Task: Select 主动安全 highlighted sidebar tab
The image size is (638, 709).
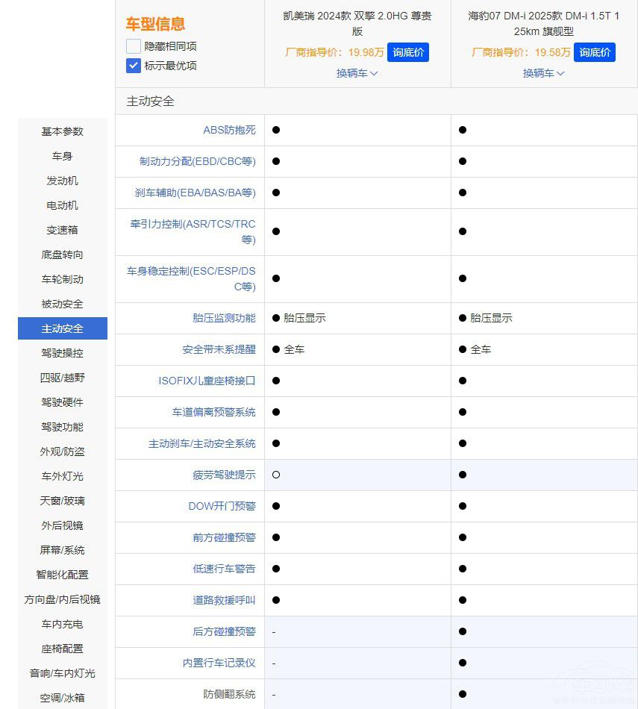Action: pyautogui.click(x=63, y=328)
